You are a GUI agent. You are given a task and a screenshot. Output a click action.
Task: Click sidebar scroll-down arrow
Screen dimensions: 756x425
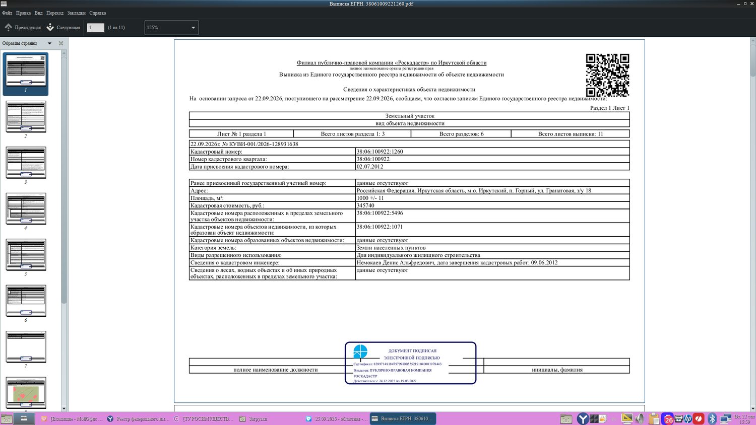click(x=64, y=408)
